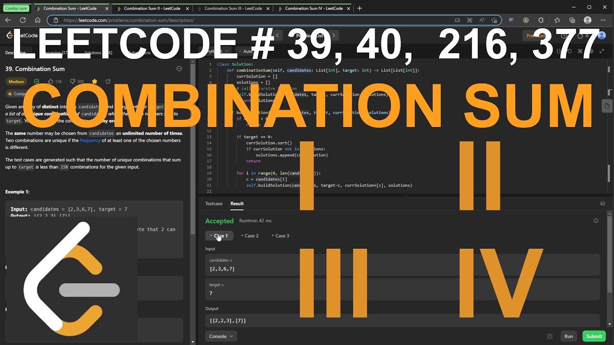Click the candidates input value [2,3,6,7]

222,269
